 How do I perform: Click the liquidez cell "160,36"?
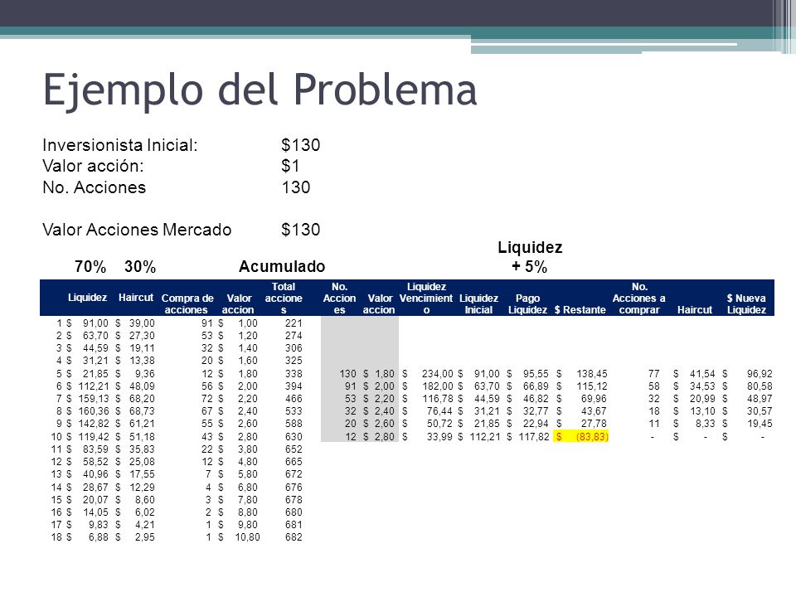[x=94, y=411]
